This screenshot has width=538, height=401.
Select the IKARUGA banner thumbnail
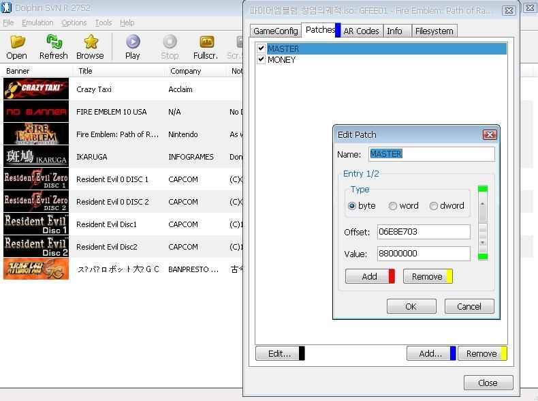(36, 156)
